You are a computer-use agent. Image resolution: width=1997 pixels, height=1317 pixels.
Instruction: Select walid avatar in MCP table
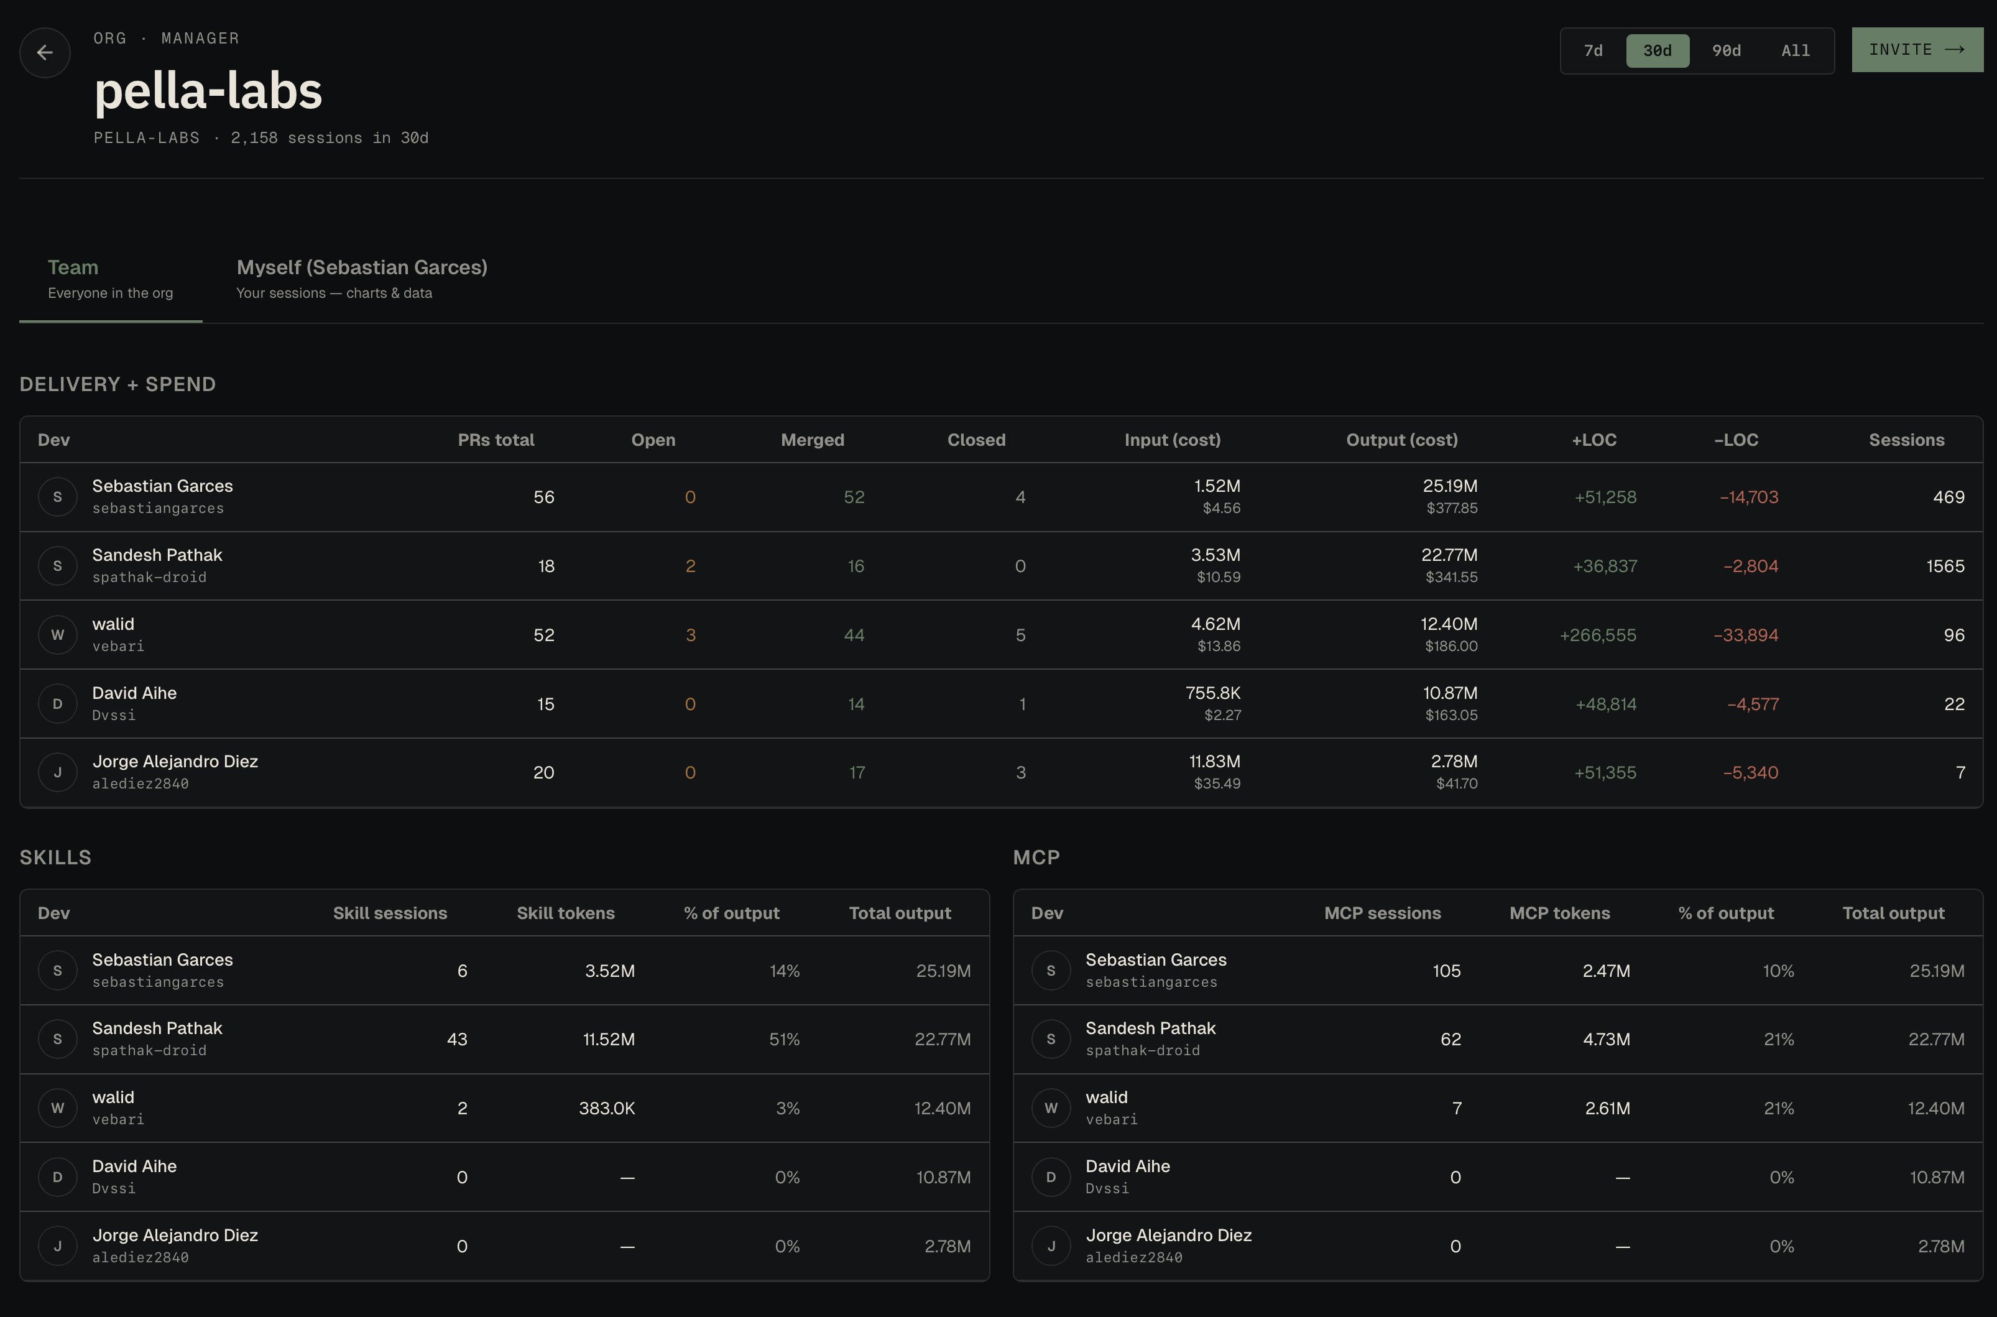[1051, 1108]
